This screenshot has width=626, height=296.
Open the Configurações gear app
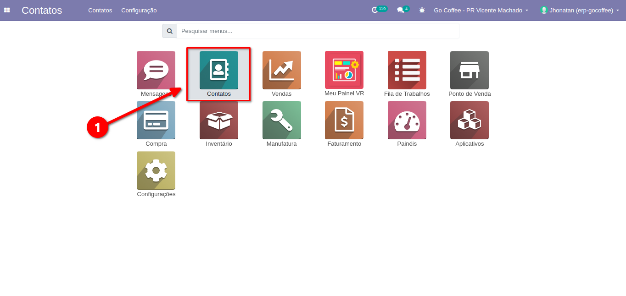click(x=156, y=170)
